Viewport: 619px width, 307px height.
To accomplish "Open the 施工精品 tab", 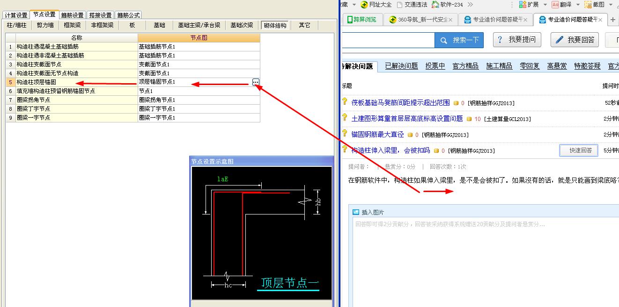I will tap(499, 66).
